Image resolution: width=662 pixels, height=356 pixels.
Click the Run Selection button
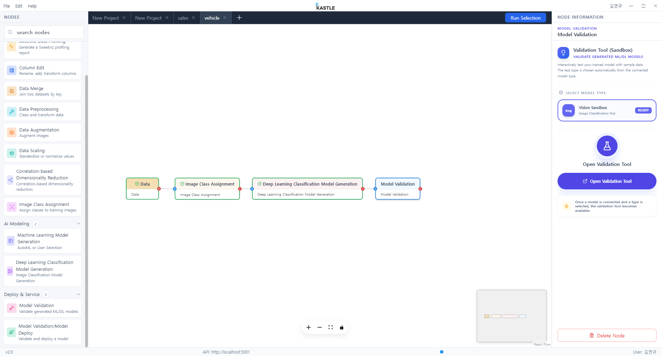click(x=525, y=18)
